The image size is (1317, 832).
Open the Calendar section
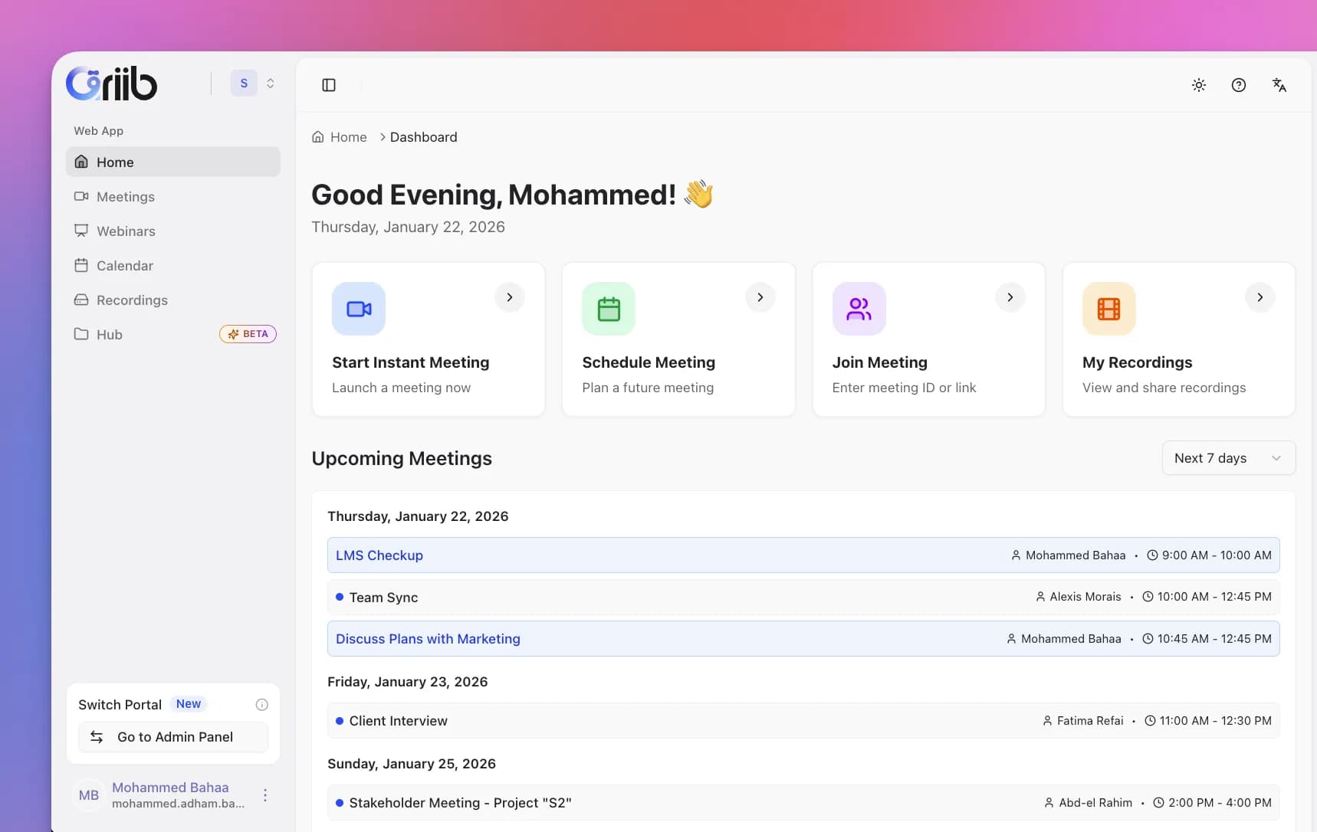(x=125, y=265)
